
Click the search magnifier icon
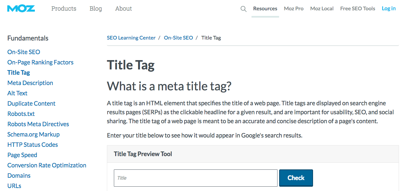tap(243, 9)
